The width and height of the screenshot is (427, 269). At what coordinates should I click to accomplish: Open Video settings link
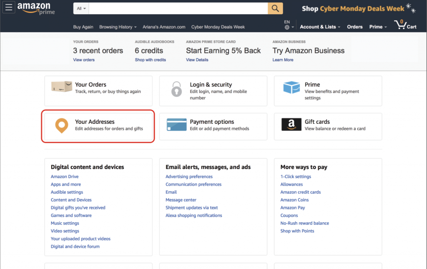point(65,231)
